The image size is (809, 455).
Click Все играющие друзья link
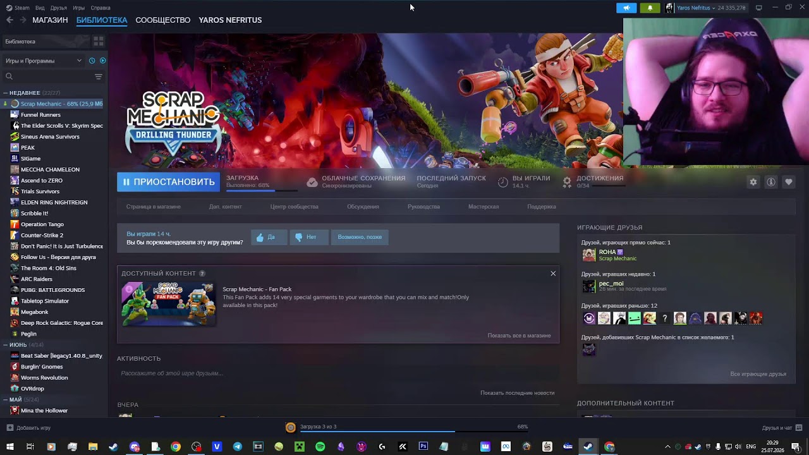pyautogui.click(x=758, y=374)
